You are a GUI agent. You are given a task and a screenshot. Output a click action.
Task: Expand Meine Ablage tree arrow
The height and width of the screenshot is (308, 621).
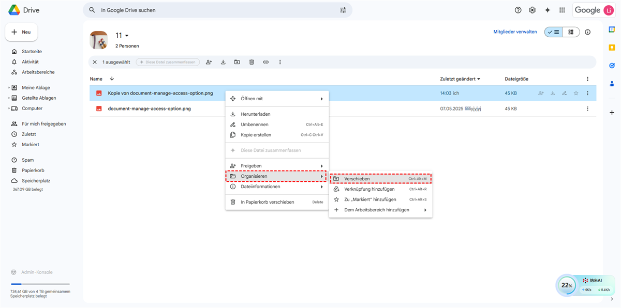point(9,88)
